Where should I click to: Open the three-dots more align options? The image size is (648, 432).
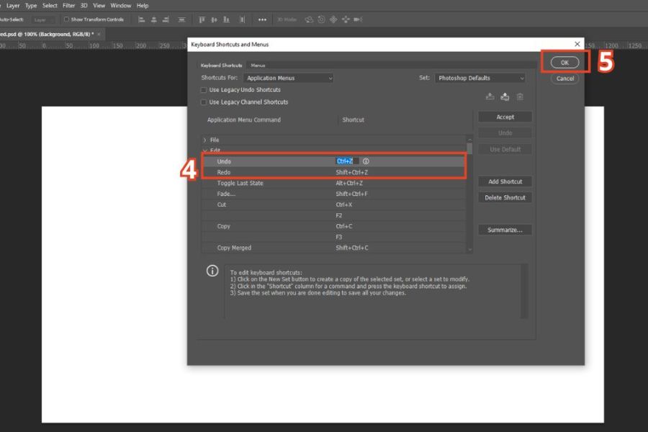coord(262,19)
